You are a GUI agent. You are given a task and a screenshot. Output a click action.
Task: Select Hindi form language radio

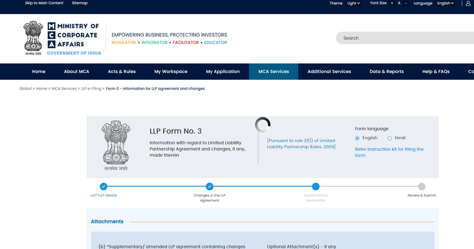[389, 138]
